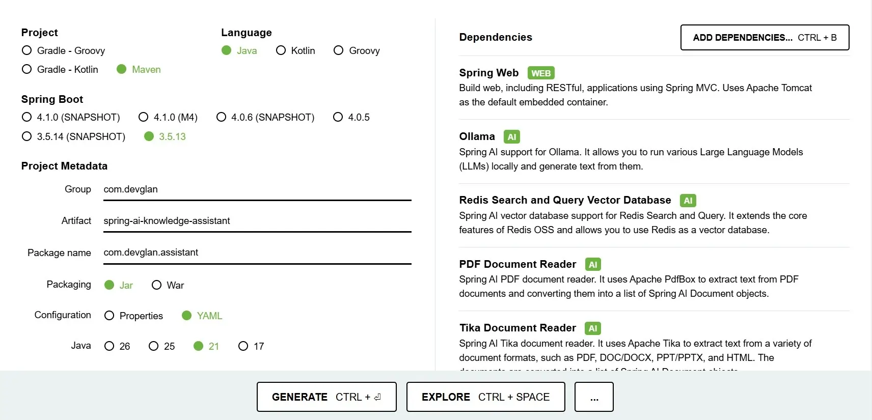Select Kotlin as the language
The width and height of the screenshot is (872, 420).
(281, 50)
